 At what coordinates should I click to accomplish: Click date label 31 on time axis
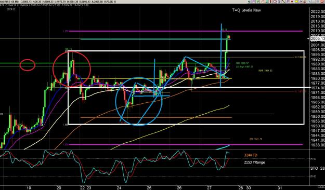click(280, 188)
